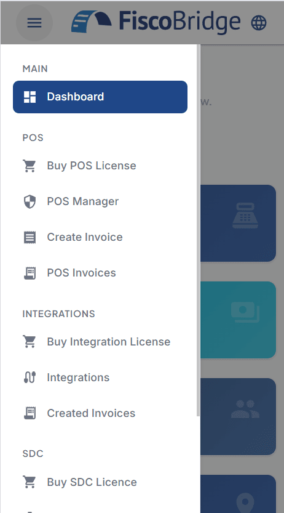Click the people group card icon
The height and width of the screenshot is (513, 284).
[x=245, y=409]
